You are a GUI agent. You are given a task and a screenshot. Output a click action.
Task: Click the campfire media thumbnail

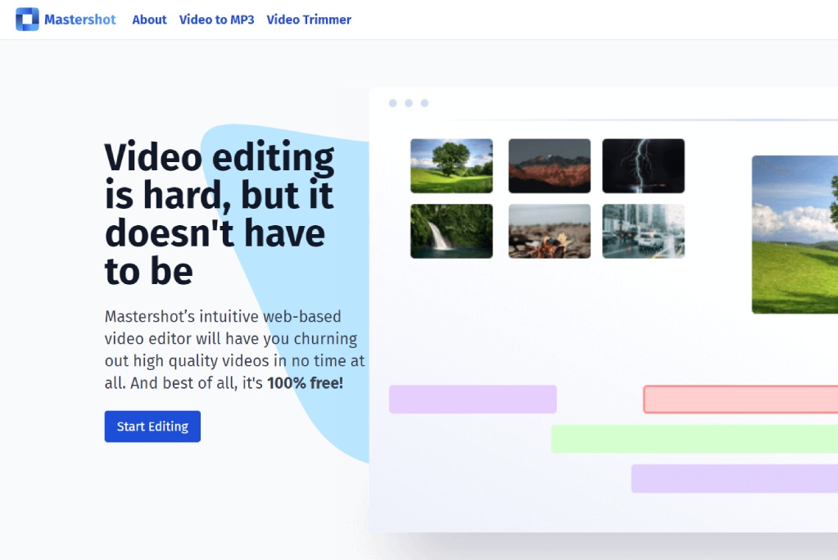coord(549,231)
